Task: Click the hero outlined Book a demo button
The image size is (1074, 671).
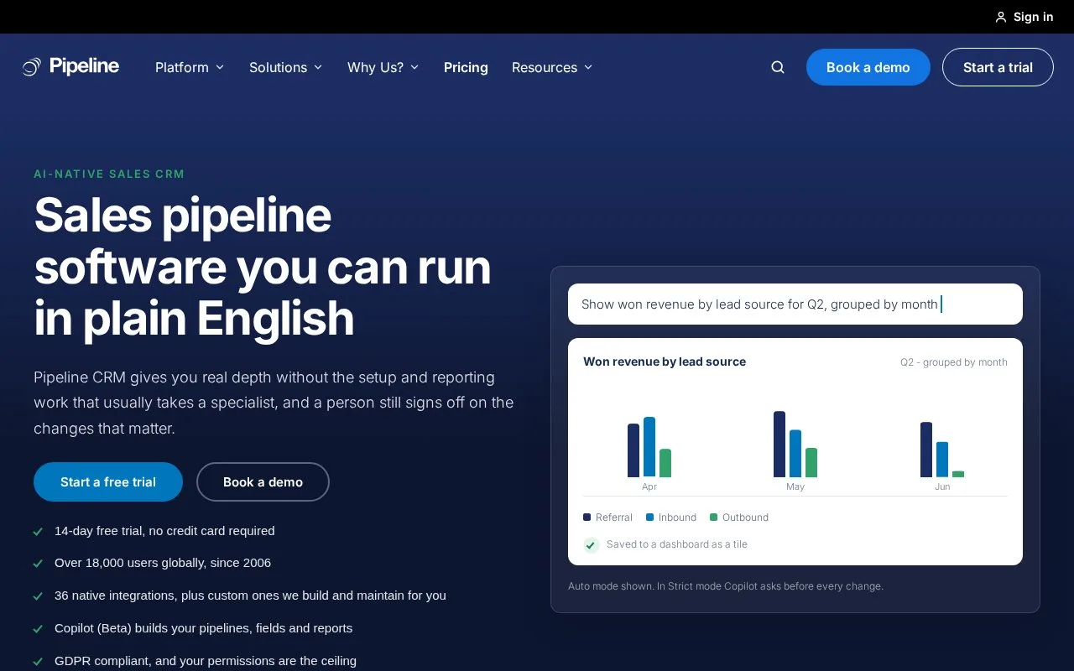Action: tap(263, 482)
